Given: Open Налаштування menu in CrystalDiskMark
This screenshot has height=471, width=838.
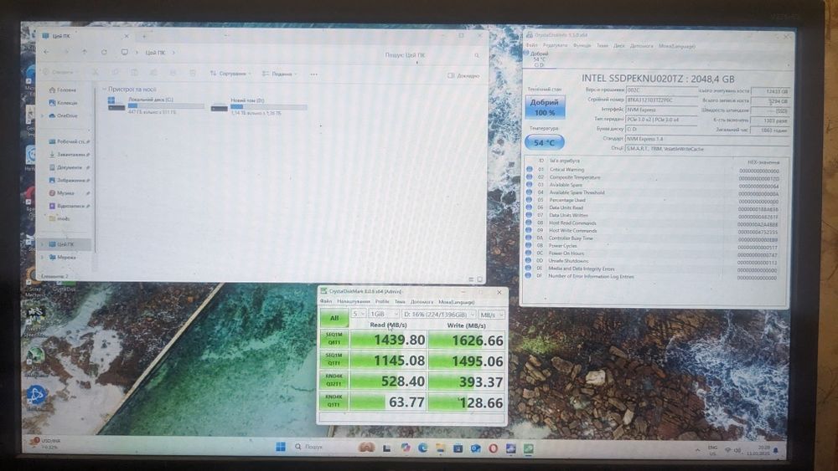Looking at the screenshot, I should [354, 302].
